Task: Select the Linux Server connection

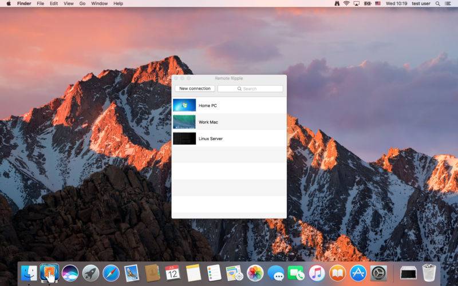Action: 229,138
